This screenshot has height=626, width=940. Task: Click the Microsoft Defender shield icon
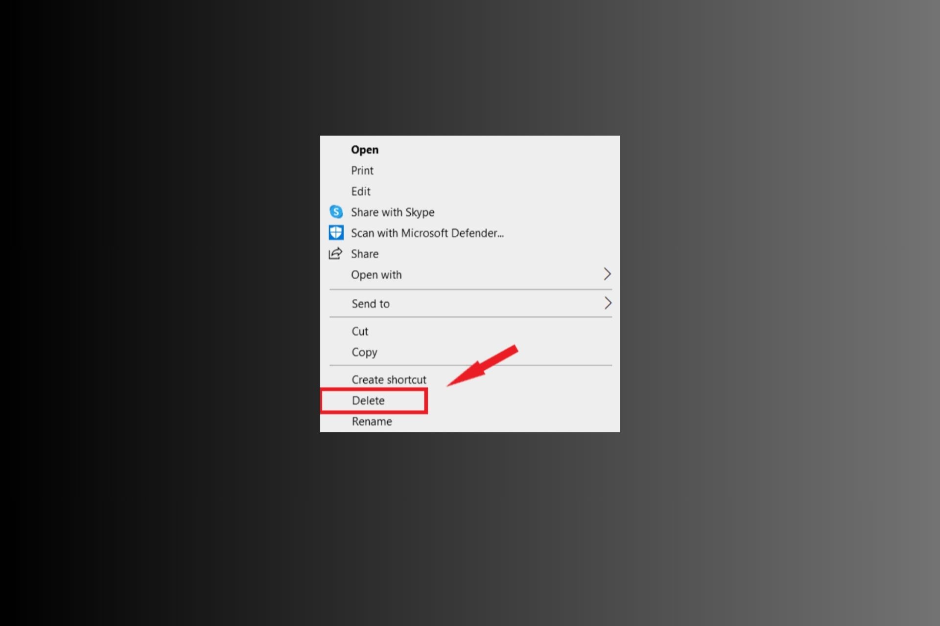(x=336, y=233)
